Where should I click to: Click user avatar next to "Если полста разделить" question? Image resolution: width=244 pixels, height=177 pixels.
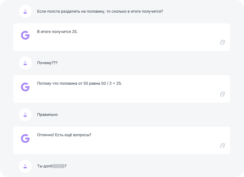click(x=25, y=11)
